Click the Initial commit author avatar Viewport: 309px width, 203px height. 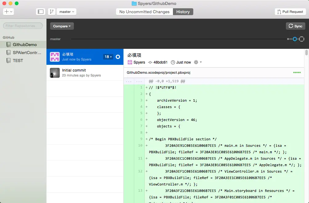point(55,73)
